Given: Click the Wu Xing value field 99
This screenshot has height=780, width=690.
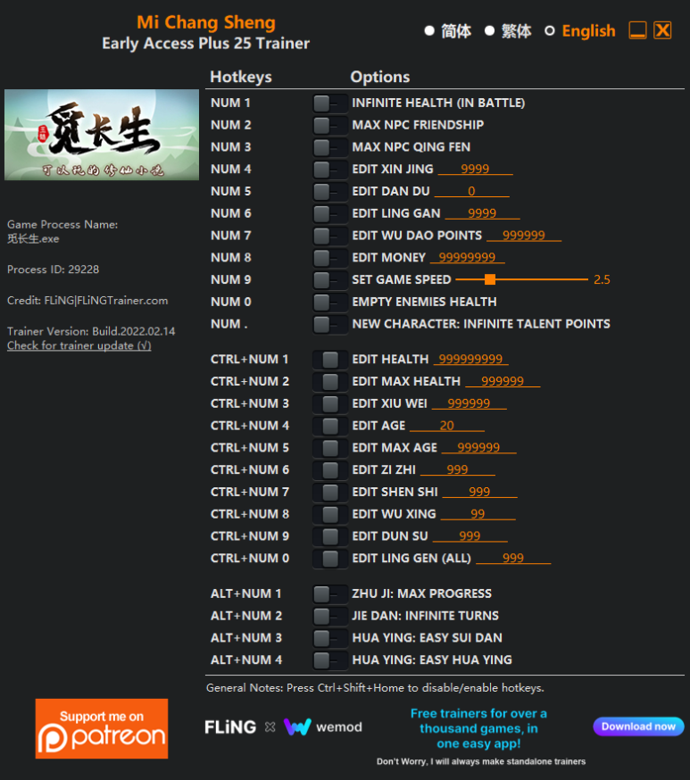Looking at the screenshot, I should [x=478, y=514].
